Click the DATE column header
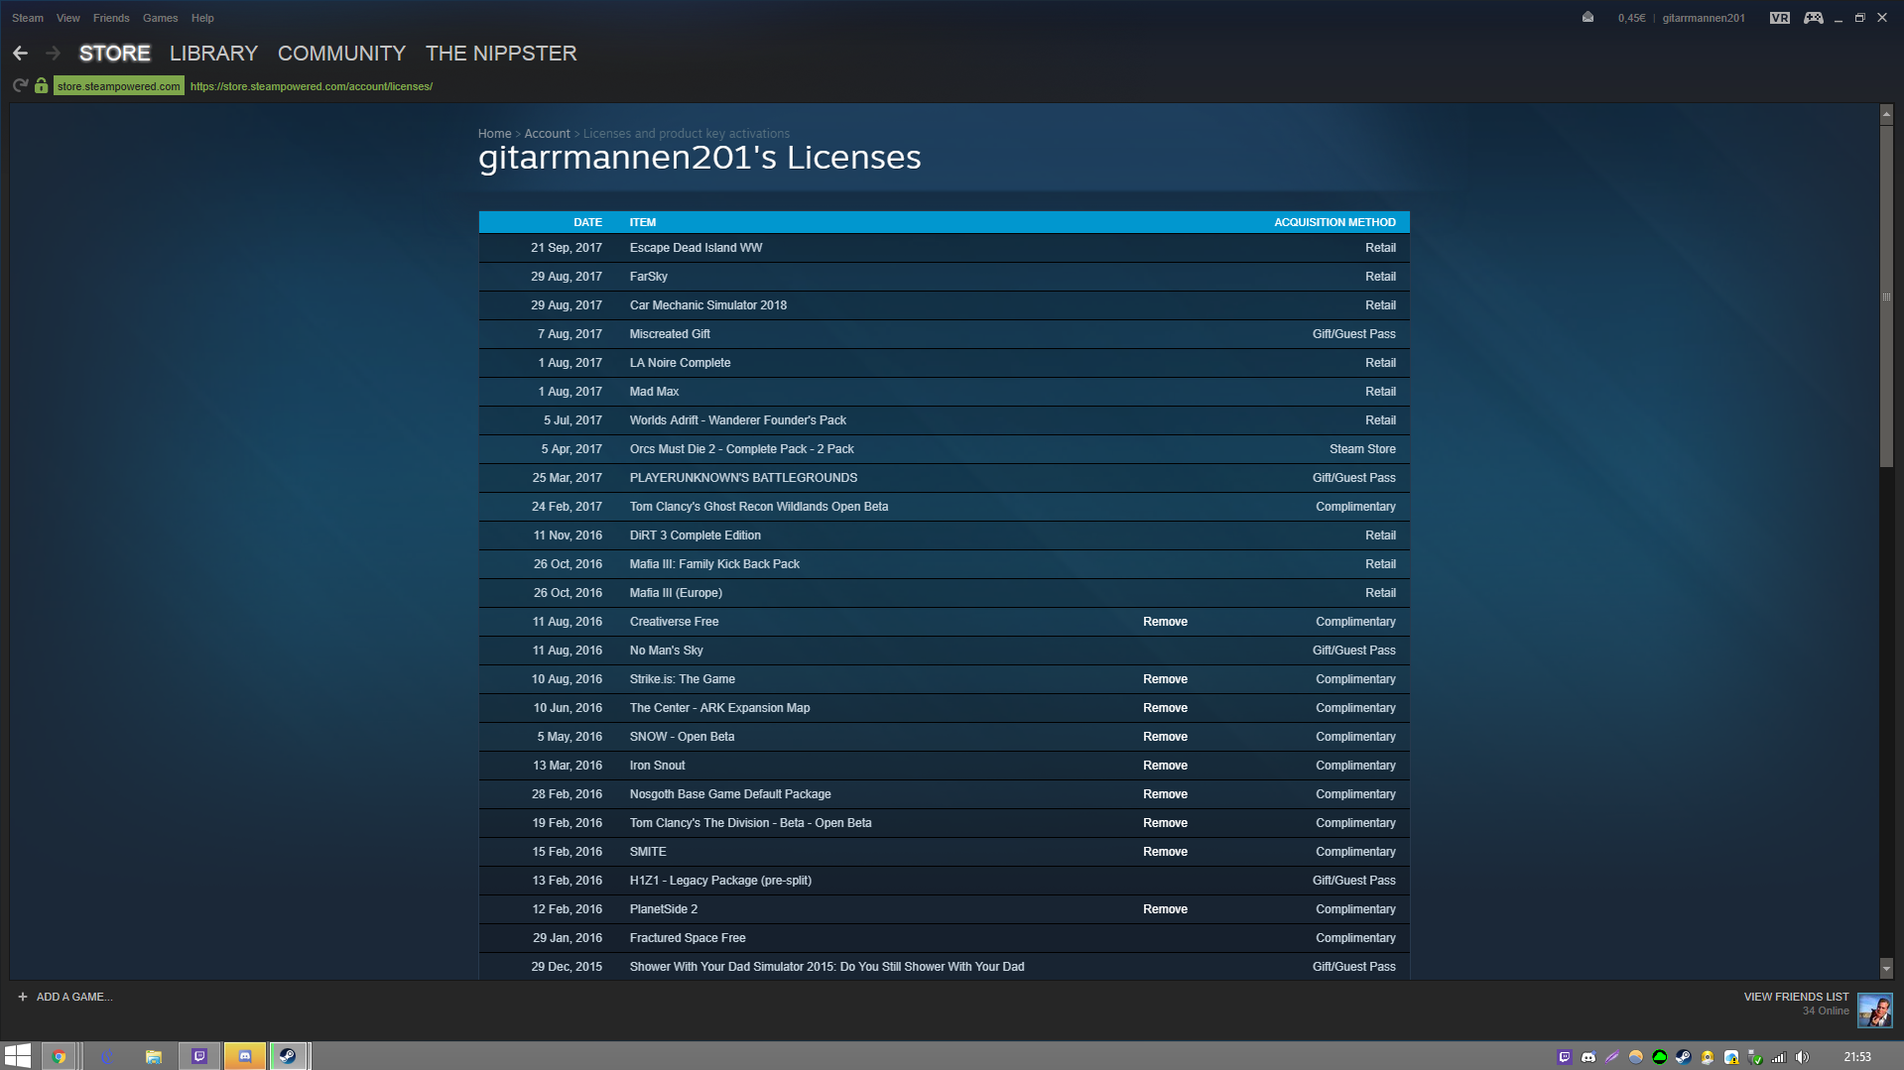Viewport: 1904px width, 1070px height. pos(587,222)
